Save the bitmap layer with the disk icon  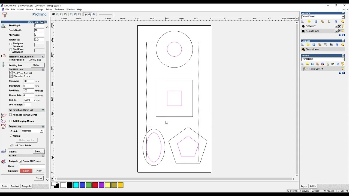[314, 45]
